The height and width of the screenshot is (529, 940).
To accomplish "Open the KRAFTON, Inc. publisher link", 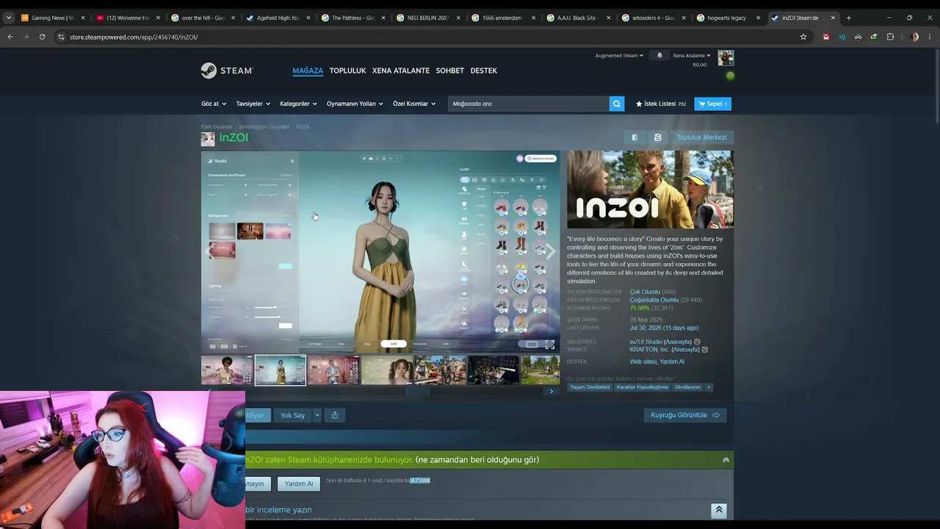I will [x=650, y=350].
